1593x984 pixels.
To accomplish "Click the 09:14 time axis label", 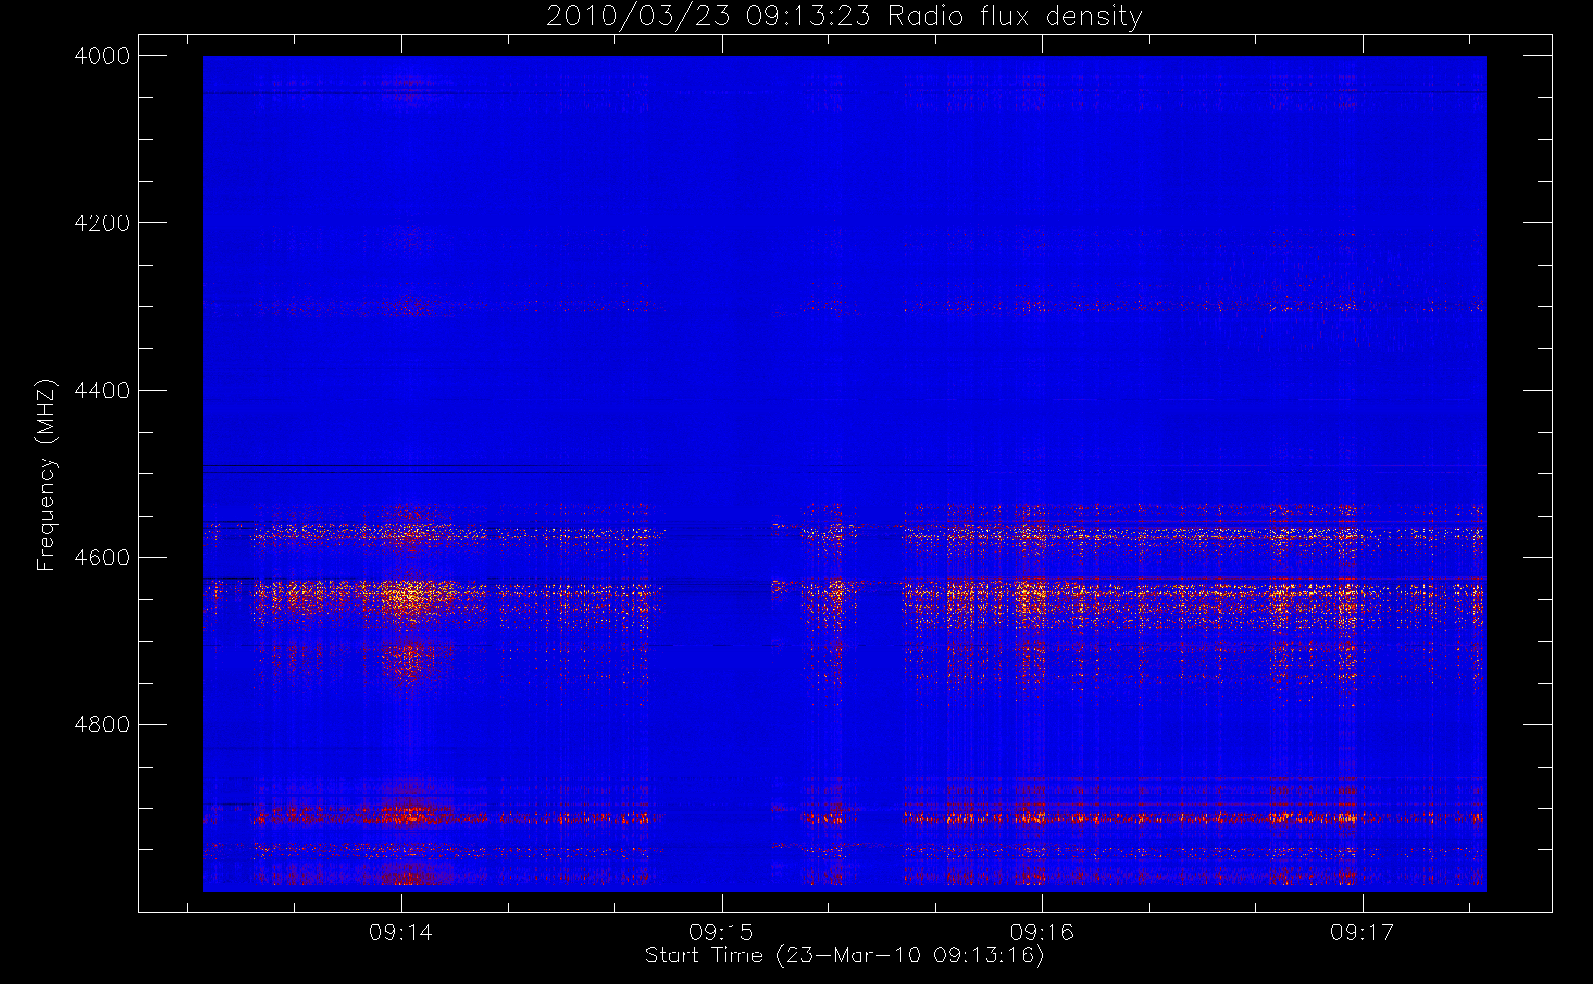I will [401, 931].
